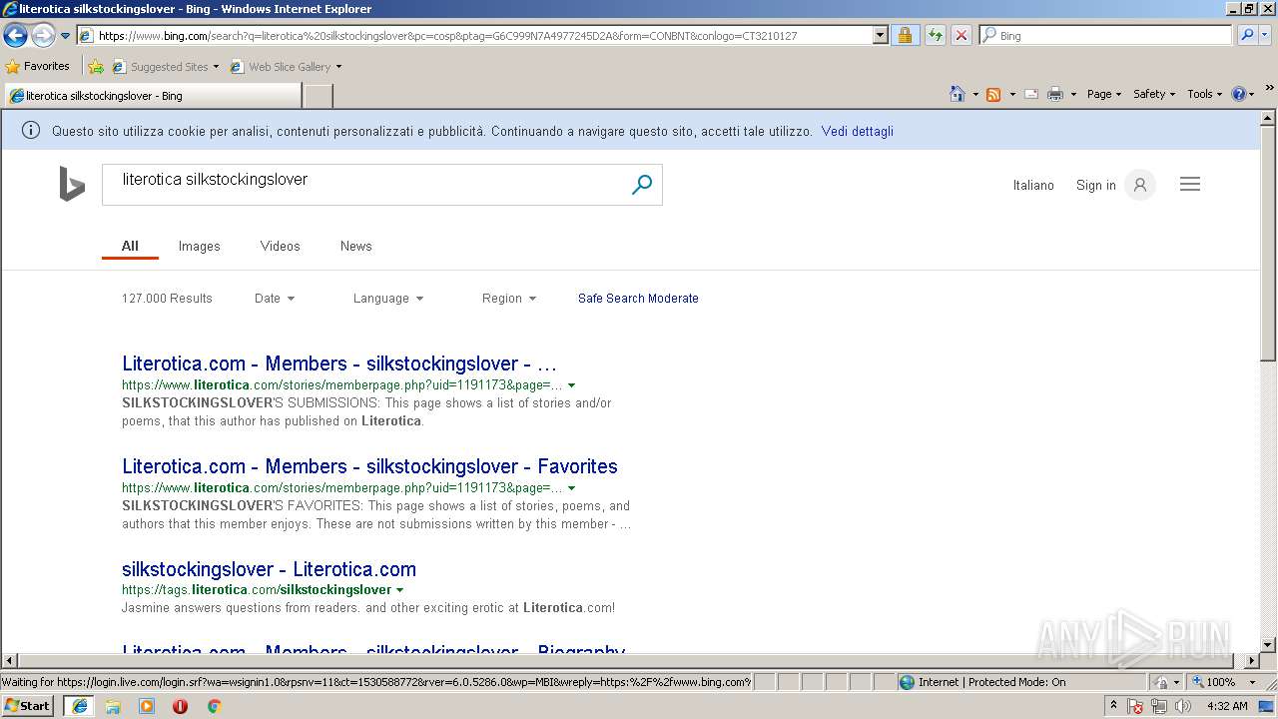The image size is (1278, 719).
Task: Click the Read Mail envelope icon
Action: (x=1031, y=94)
